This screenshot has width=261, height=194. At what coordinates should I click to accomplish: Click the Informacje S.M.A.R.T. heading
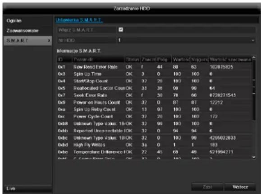(x=79, y=51)
